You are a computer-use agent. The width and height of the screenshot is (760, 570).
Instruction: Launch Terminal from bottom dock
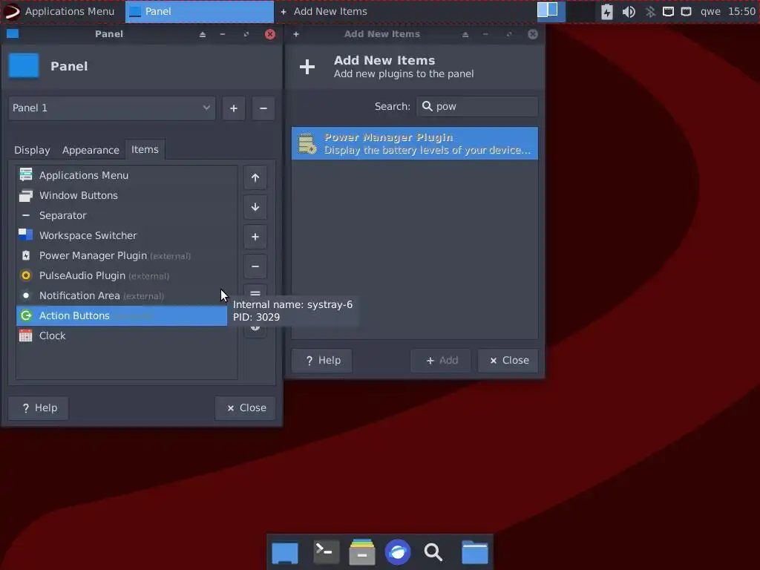point(325,551)
